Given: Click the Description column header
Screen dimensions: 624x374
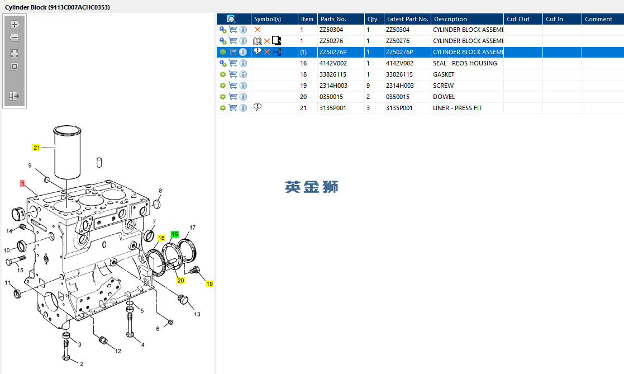Looking at the screenshot, I should tap(467, 19).
